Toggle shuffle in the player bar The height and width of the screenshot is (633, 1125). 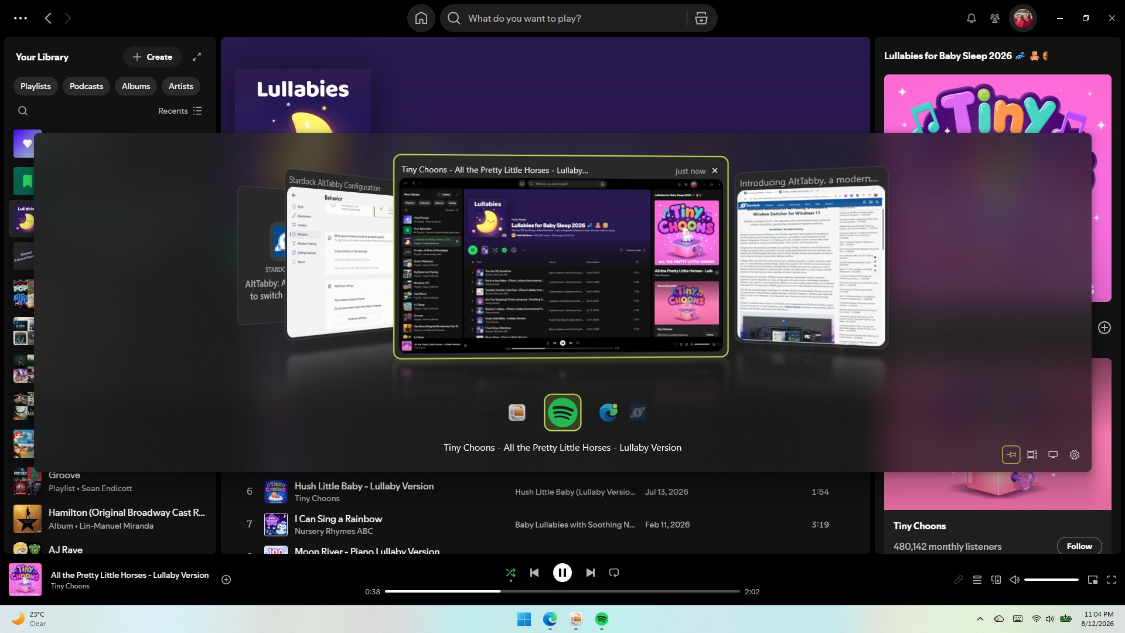(511, 573)
